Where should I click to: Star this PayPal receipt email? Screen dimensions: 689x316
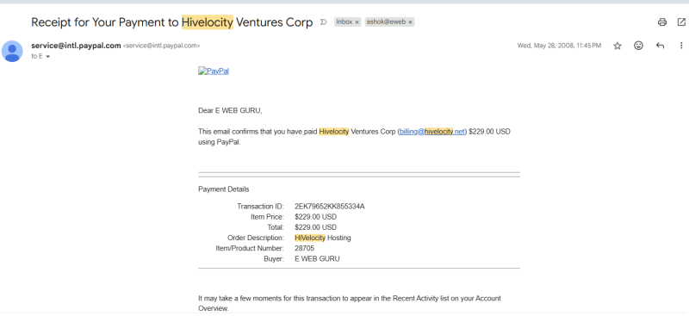coord(618,46)
